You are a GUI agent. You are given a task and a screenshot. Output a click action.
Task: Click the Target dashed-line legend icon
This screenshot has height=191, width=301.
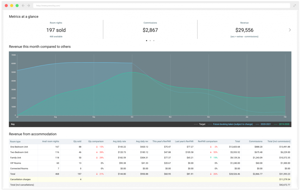point(196,124)
